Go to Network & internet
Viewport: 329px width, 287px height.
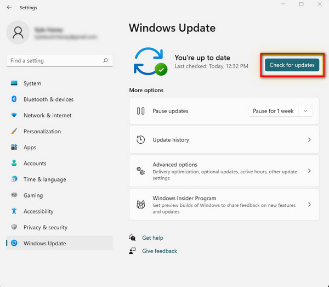pos(60,115)
